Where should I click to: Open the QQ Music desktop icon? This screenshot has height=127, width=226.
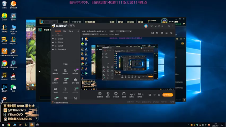[x=5, y=17]
